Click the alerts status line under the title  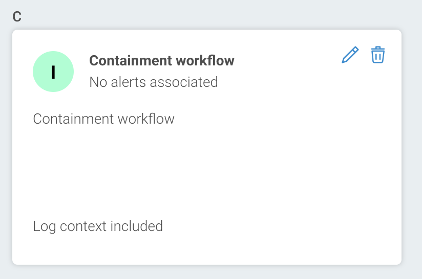(x=153, y=82)
